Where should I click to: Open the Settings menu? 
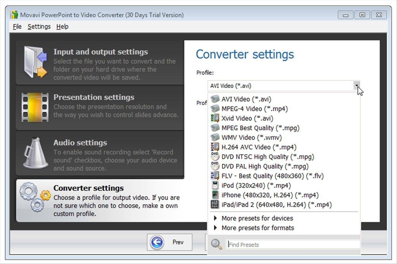(x=39, y=26)
